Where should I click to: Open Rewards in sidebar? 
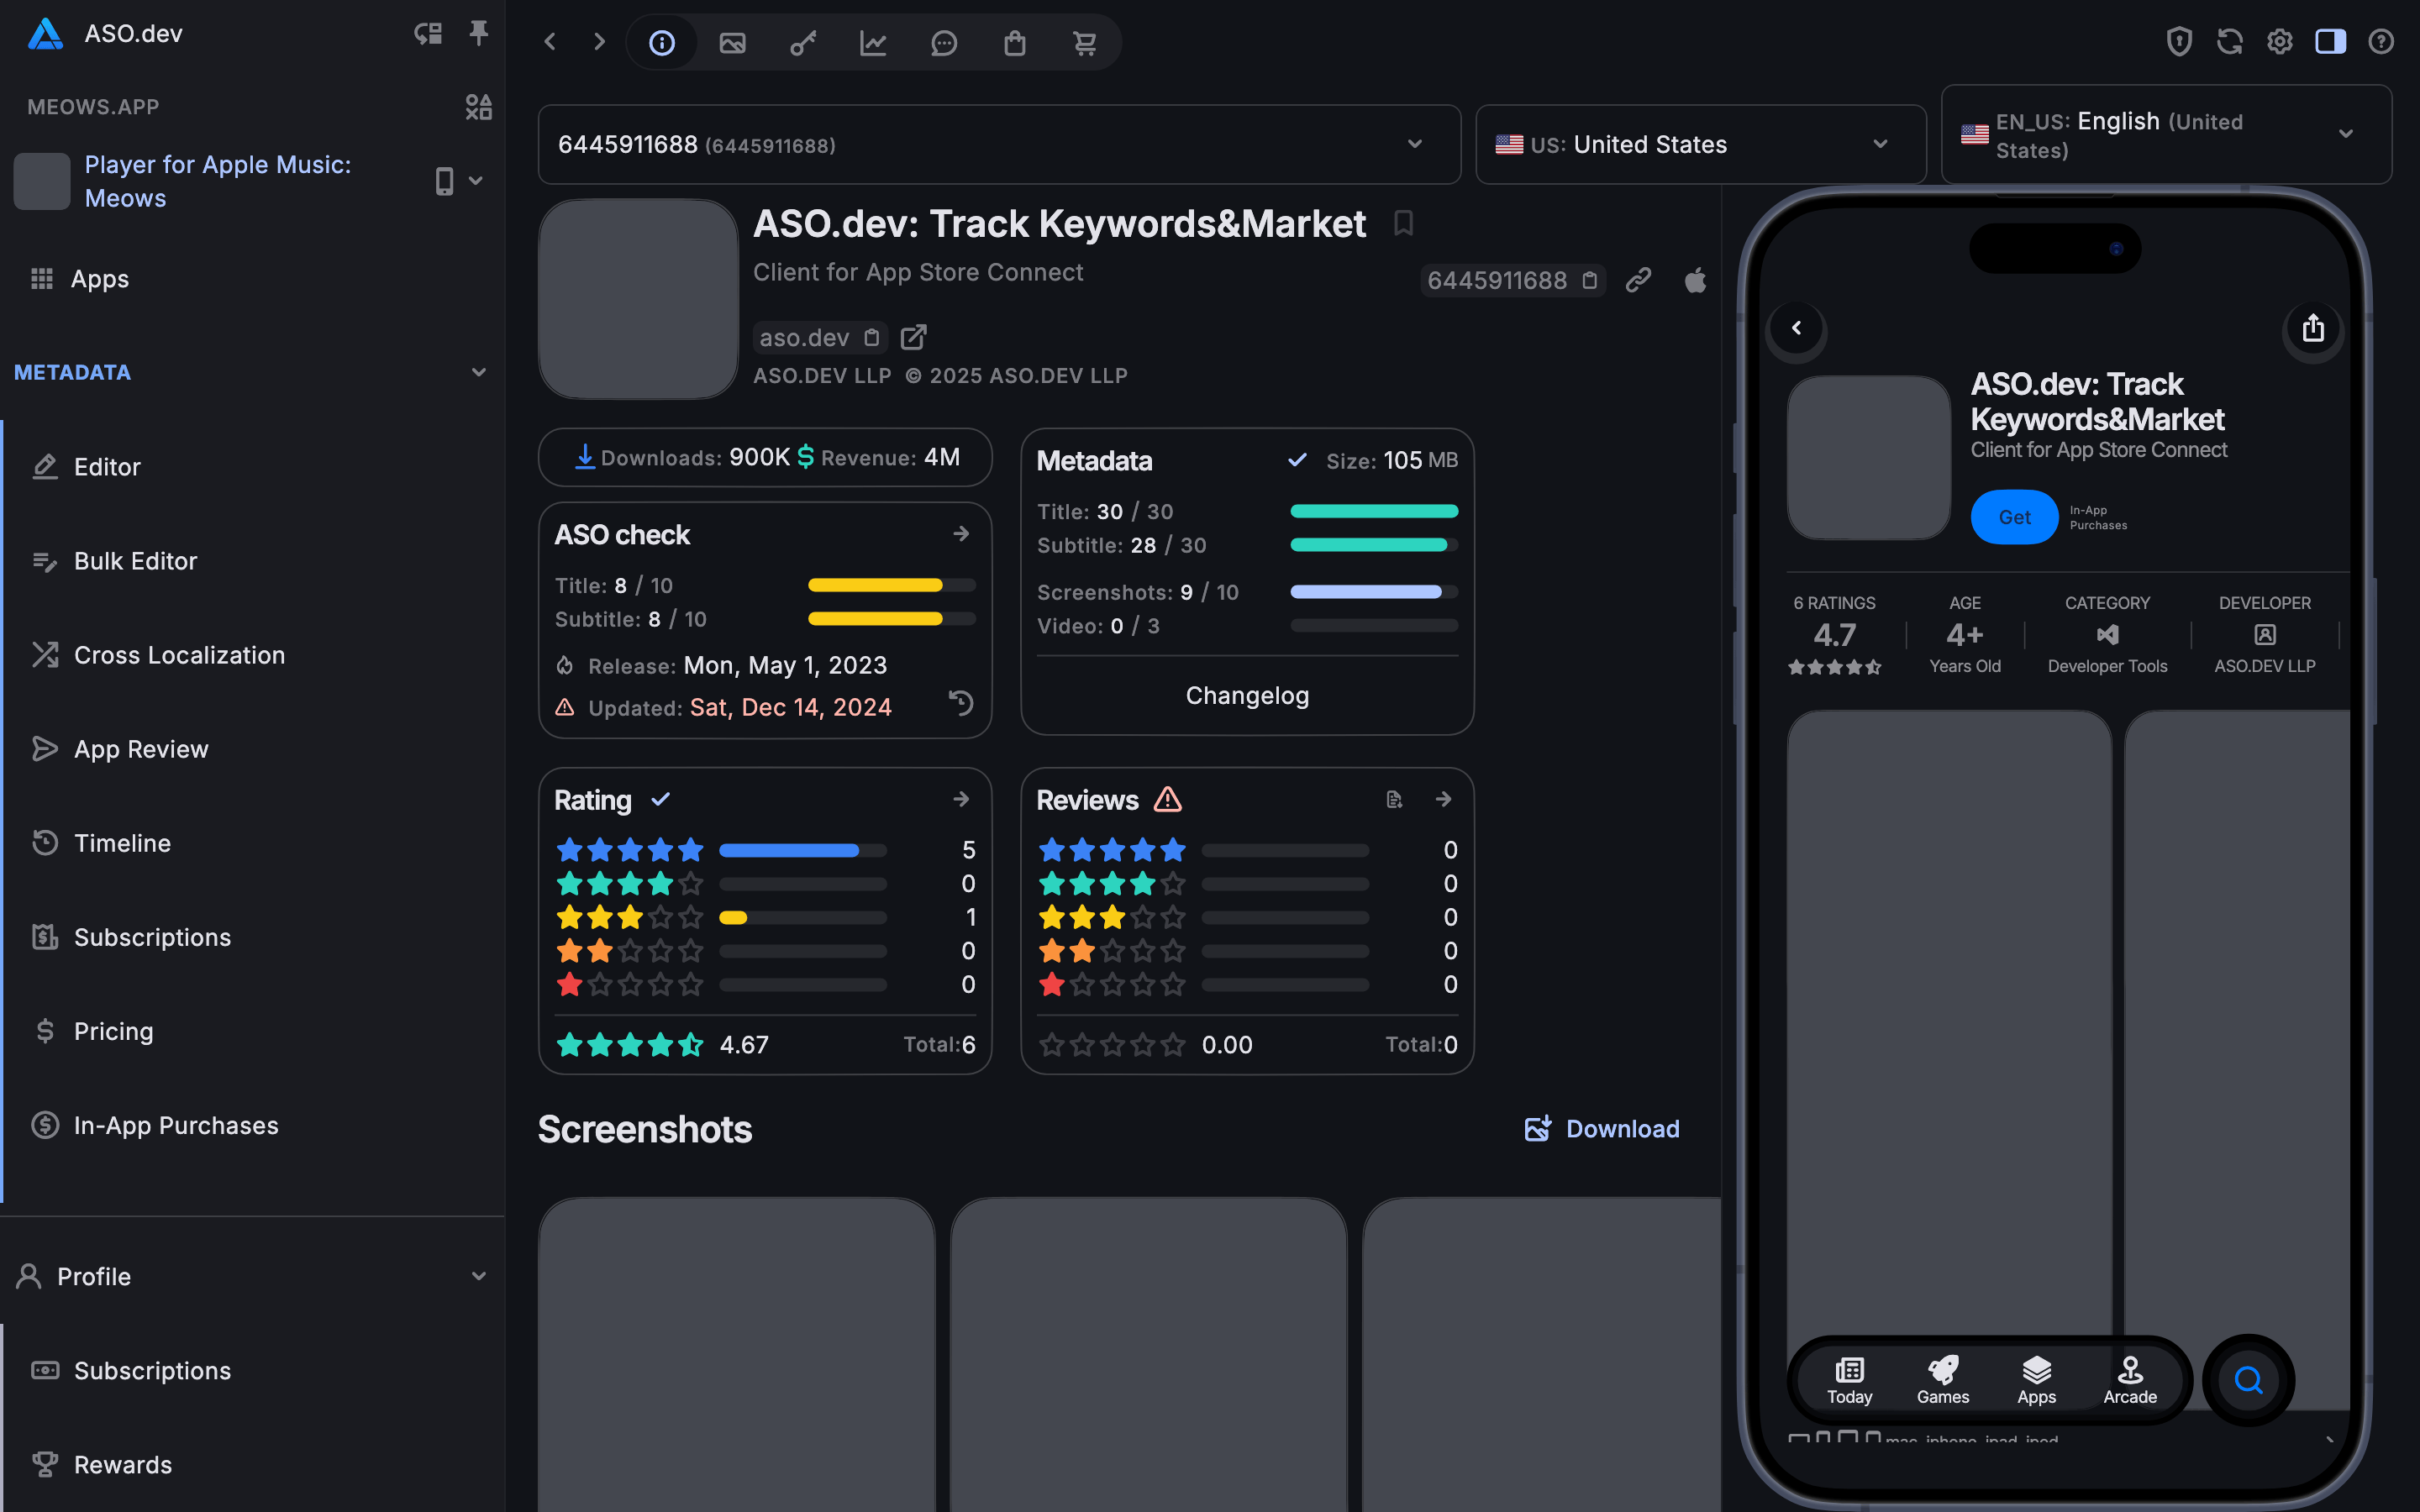[252, 1465]
